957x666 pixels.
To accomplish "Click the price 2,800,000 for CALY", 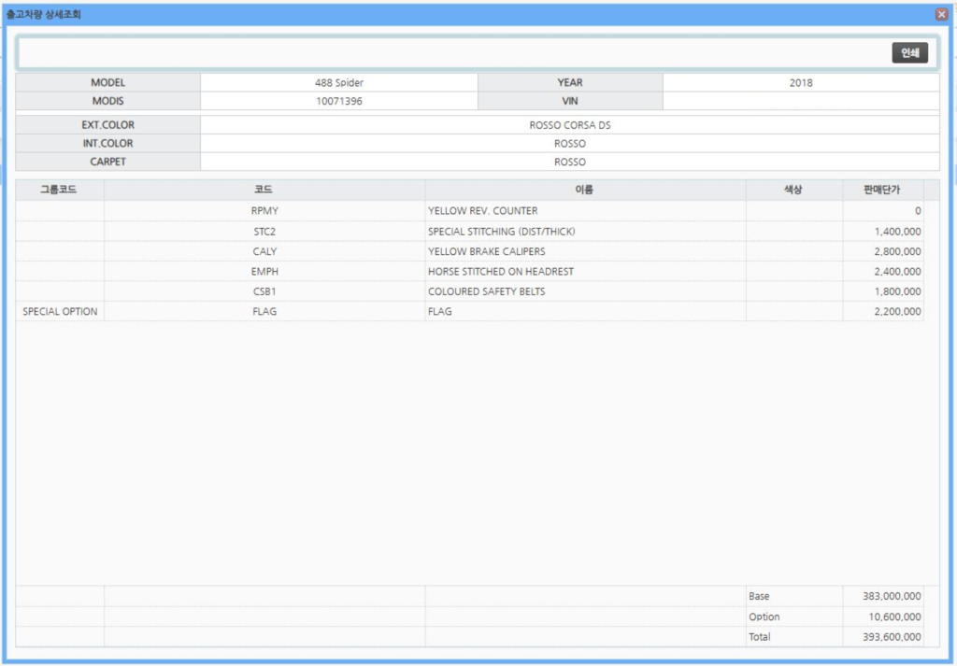I will click(x=897, y=251).
